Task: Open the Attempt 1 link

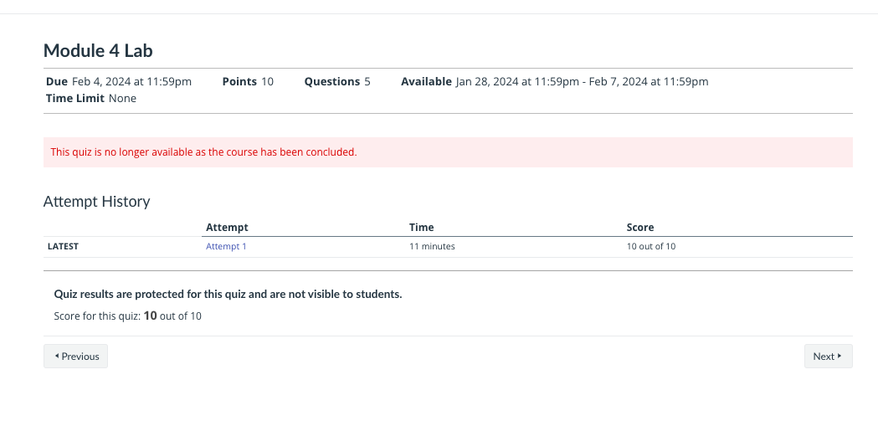Action: (226, 246)
